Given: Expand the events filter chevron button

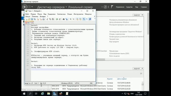Looking at the screenshot, I should click(x=141, y=74).
